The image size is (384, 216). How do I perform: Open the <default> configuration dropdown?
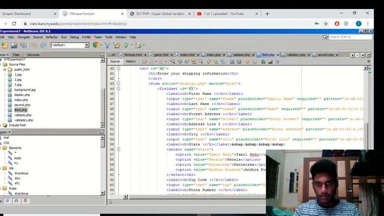(x=86, y=45)
